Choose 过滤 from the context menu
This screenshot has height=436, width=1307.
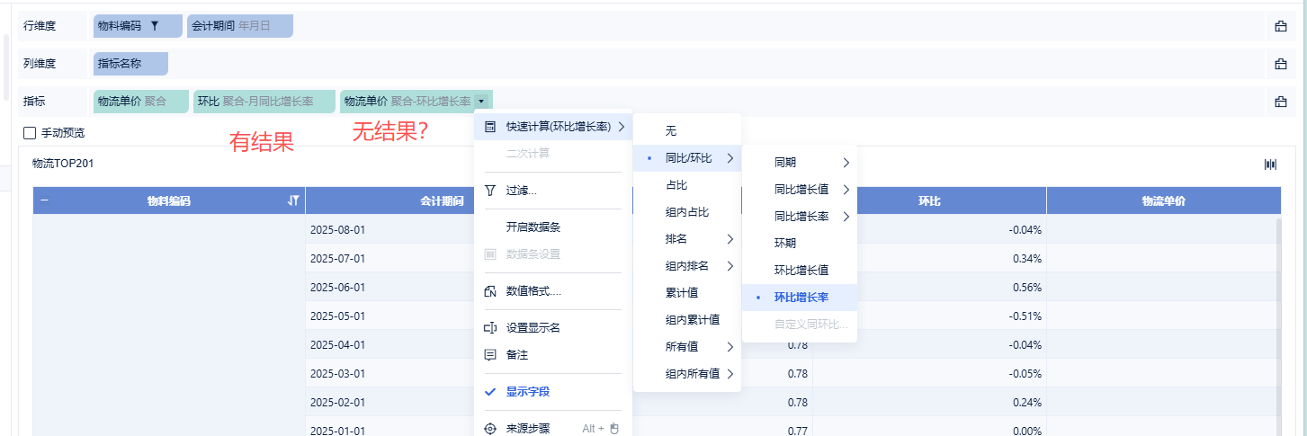click(522, 191)
